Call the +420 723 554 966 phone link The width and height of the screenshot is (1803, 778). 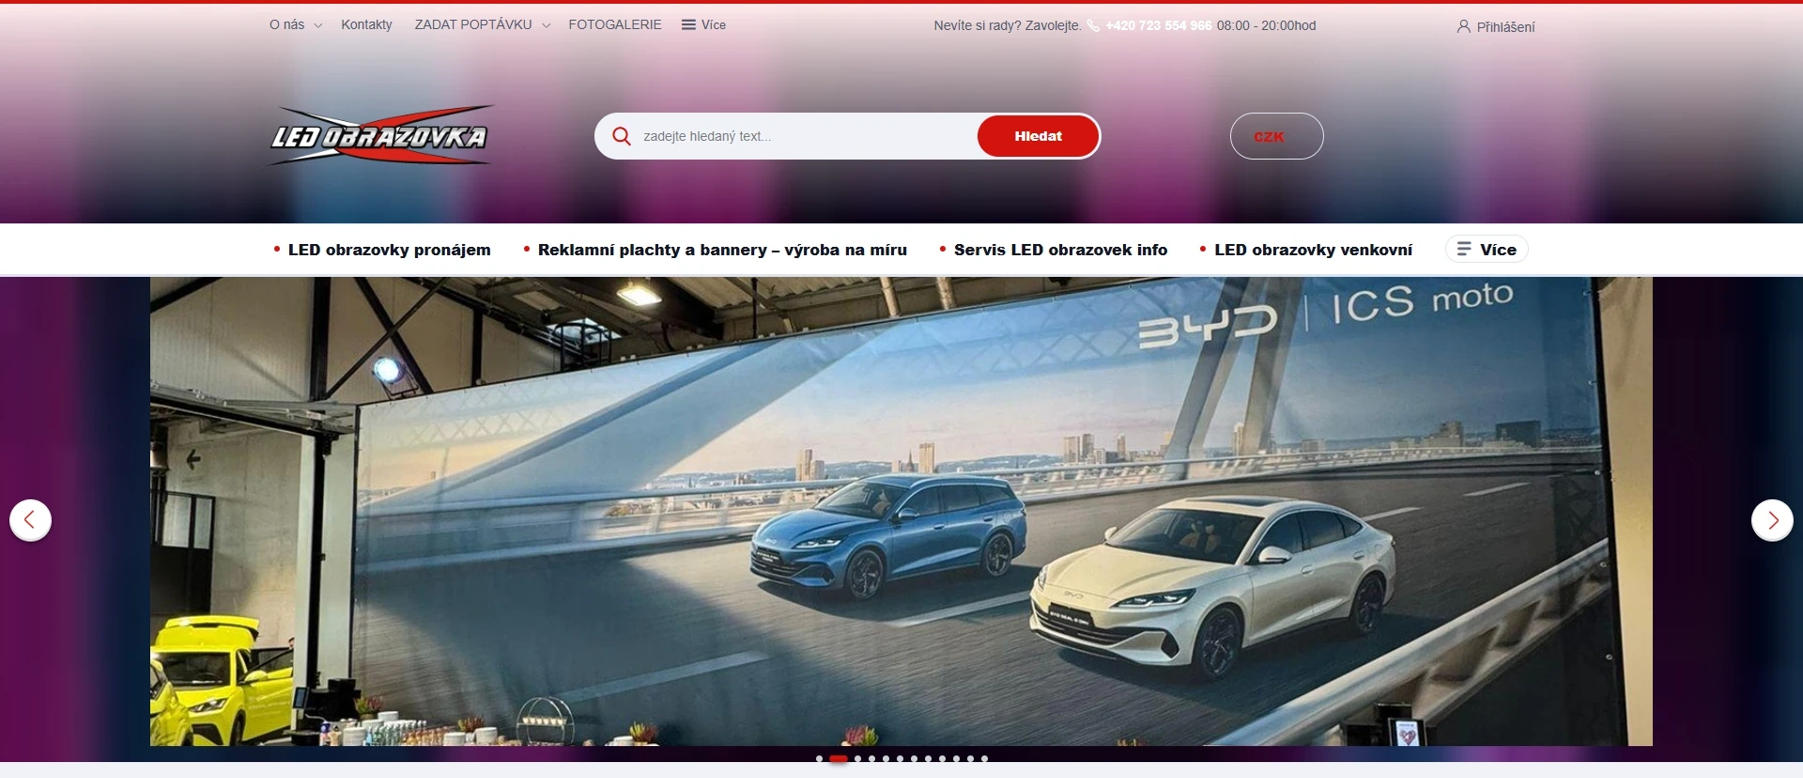tap(1159, 26)
